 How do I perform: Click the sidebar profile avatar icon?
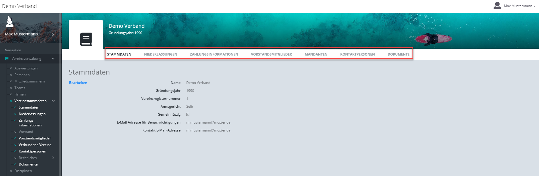[10, 22]
